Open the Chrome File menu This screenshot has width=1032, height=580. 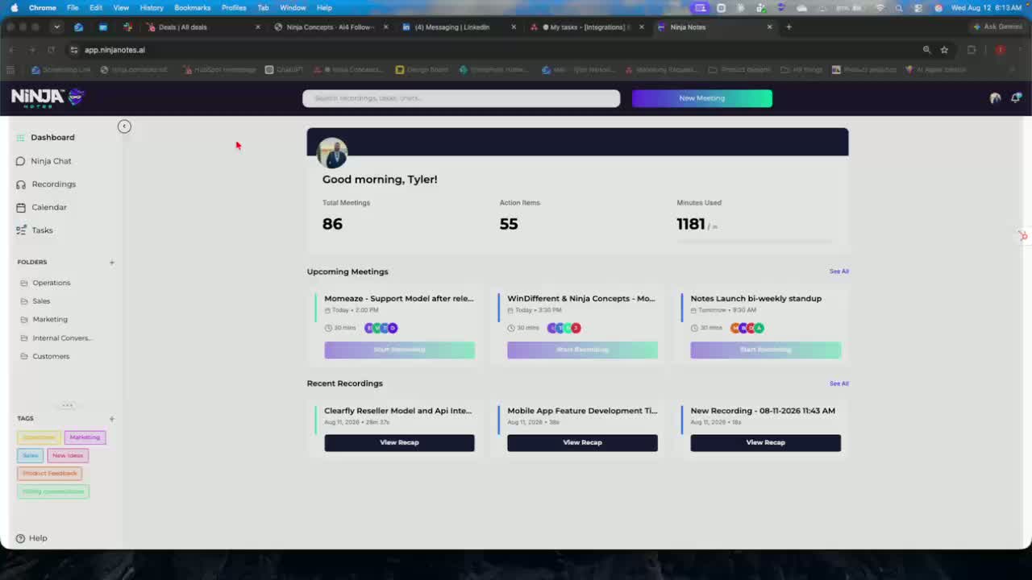point(73,8)
